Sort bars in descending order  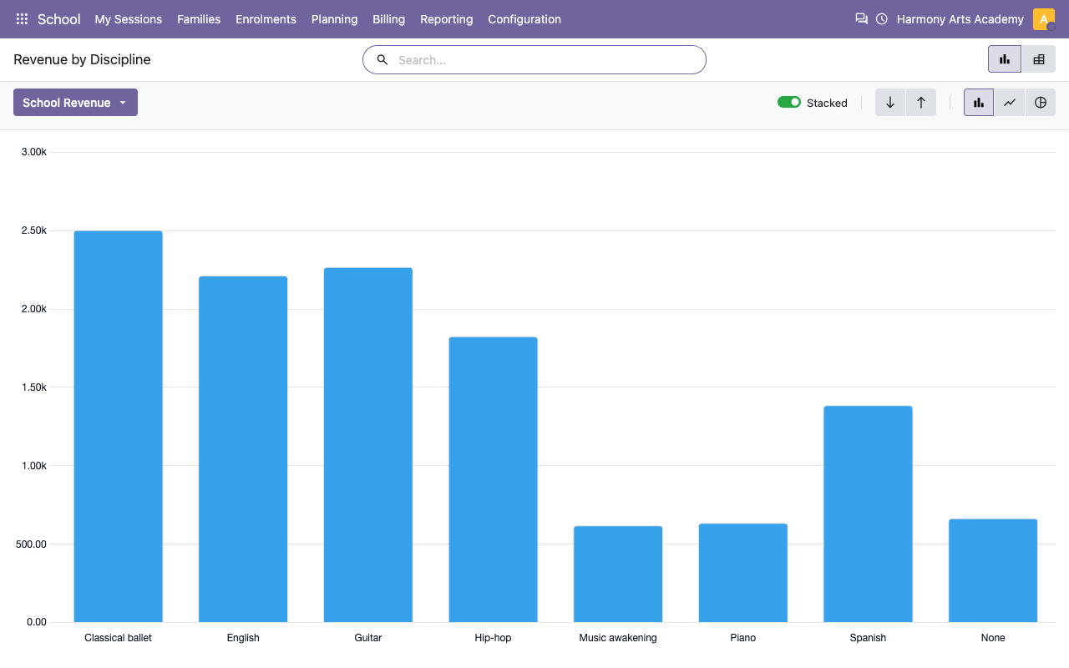[890, 103]
